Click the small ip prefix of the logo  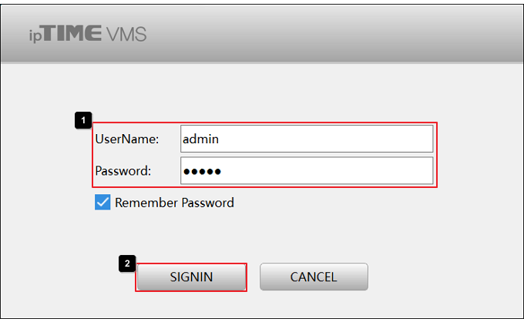coord(35,36)
